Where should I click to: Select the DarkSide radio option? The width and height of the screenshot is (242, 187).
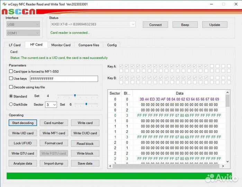[11, 104]
